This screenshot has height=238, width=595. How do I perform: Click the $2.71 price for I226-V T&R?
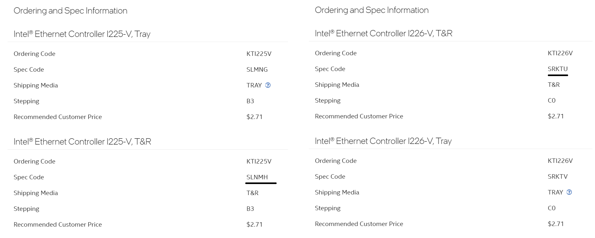(x=556, y=116)
